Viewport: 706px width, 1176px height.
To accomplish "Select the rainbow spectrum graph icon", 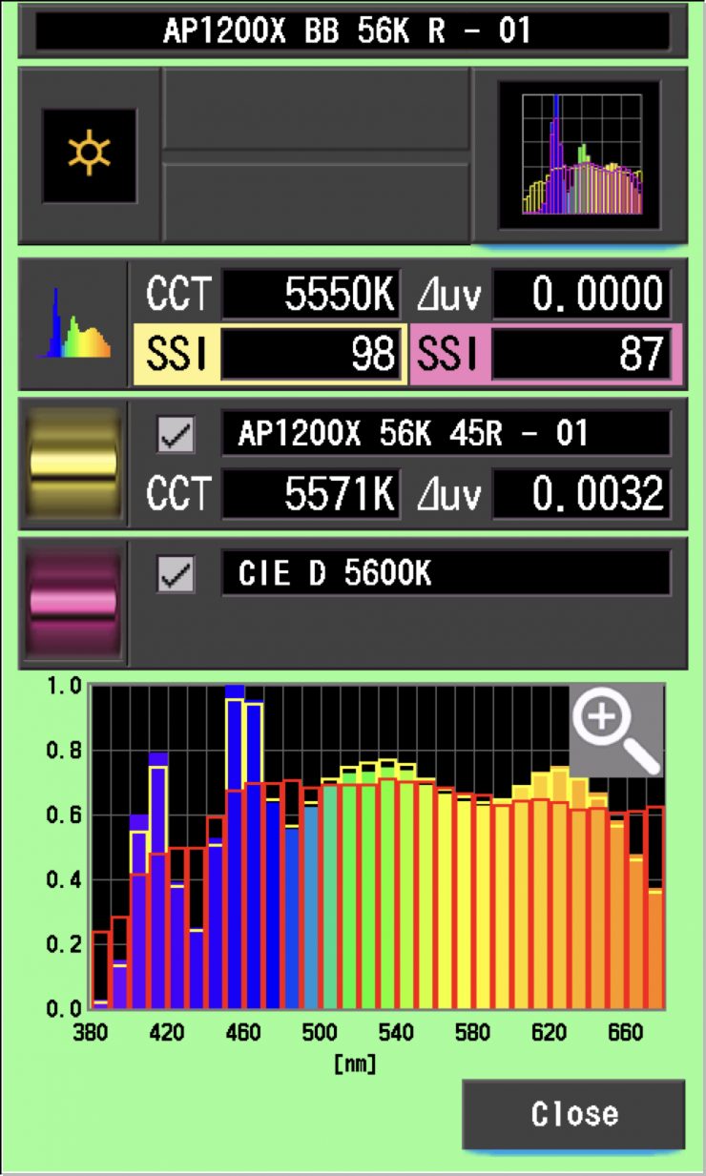I will point(73,324).
